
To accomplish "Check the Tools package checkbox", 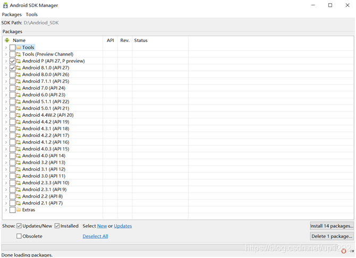I will [x=13, y=47].
